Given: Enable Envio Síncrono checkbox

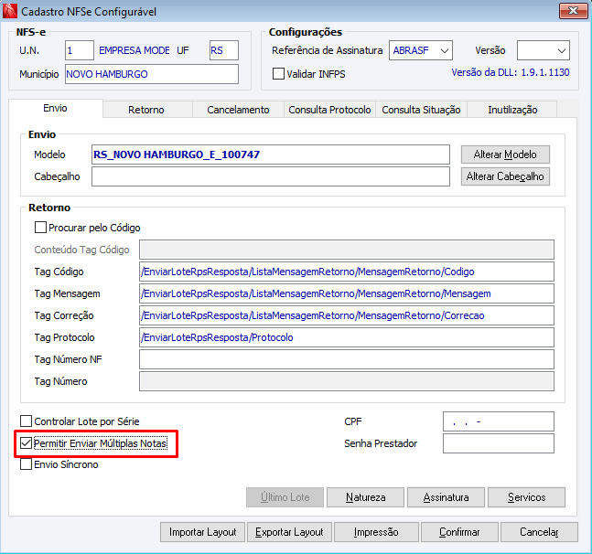Looking at the screenshot, I should coord(26,463).
